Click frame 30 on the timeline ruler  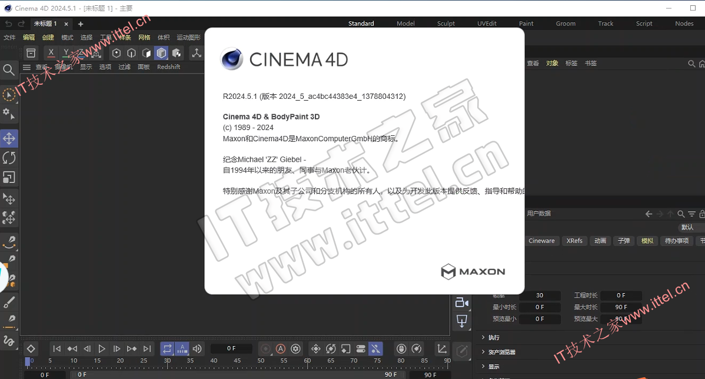pos(167,361)
